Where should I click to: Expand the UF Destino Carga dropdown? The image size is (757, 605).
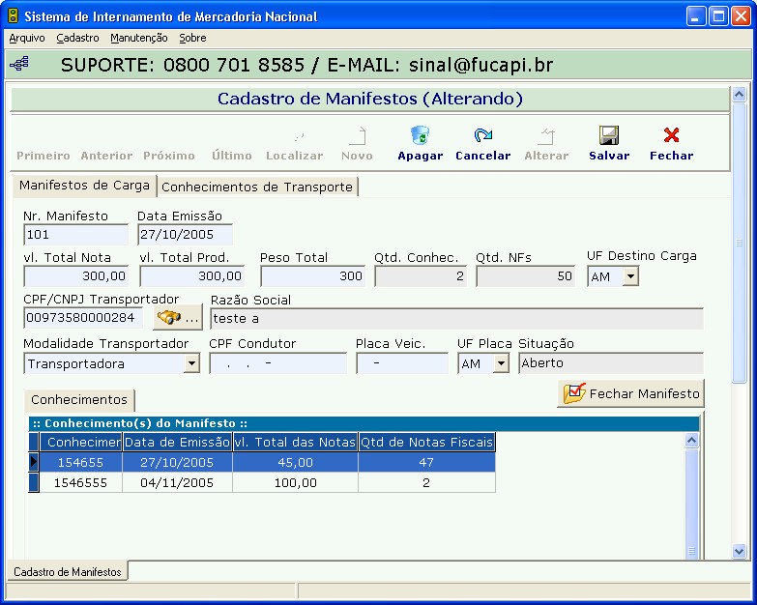(x=629, y=276)
